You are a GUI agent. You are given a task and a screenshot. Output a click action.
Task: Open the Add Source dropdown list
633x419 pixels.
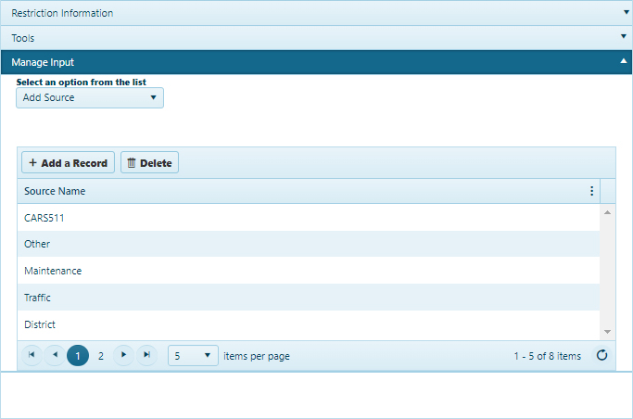click(90, 97)
